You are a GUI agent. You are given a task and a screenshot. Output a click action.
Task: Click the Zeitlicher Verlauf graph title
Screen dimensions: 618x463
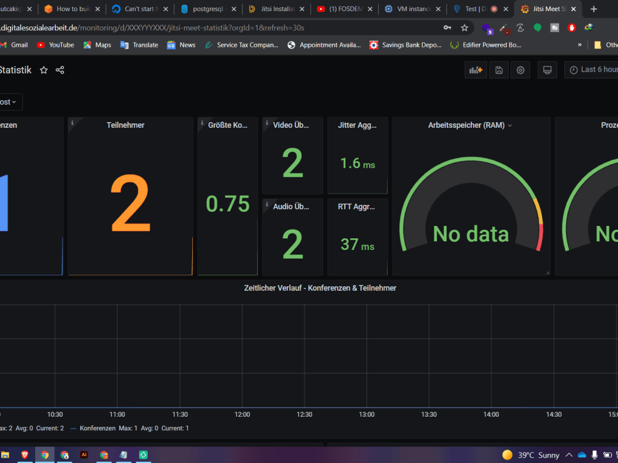(320, 288)
